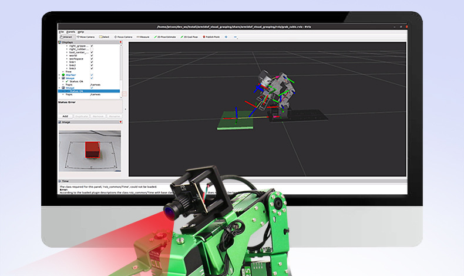Click the Publish Point tool
This screenshot has height=276, width=464.
pyautogui.click(x=213, y=36)
